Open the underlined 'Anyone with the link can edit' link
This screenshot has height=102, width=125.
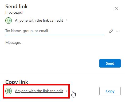click(x=39, y=91)
